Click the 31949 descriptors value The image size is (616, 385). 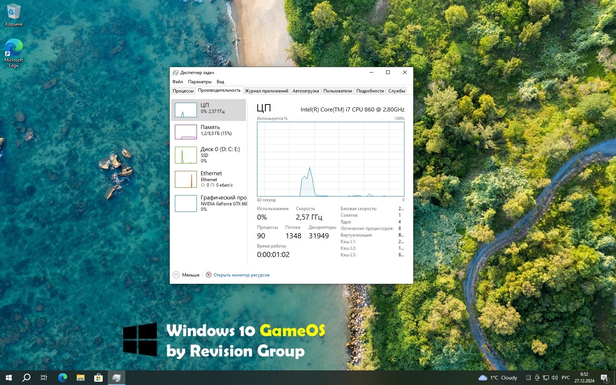[x=319, y=236]
